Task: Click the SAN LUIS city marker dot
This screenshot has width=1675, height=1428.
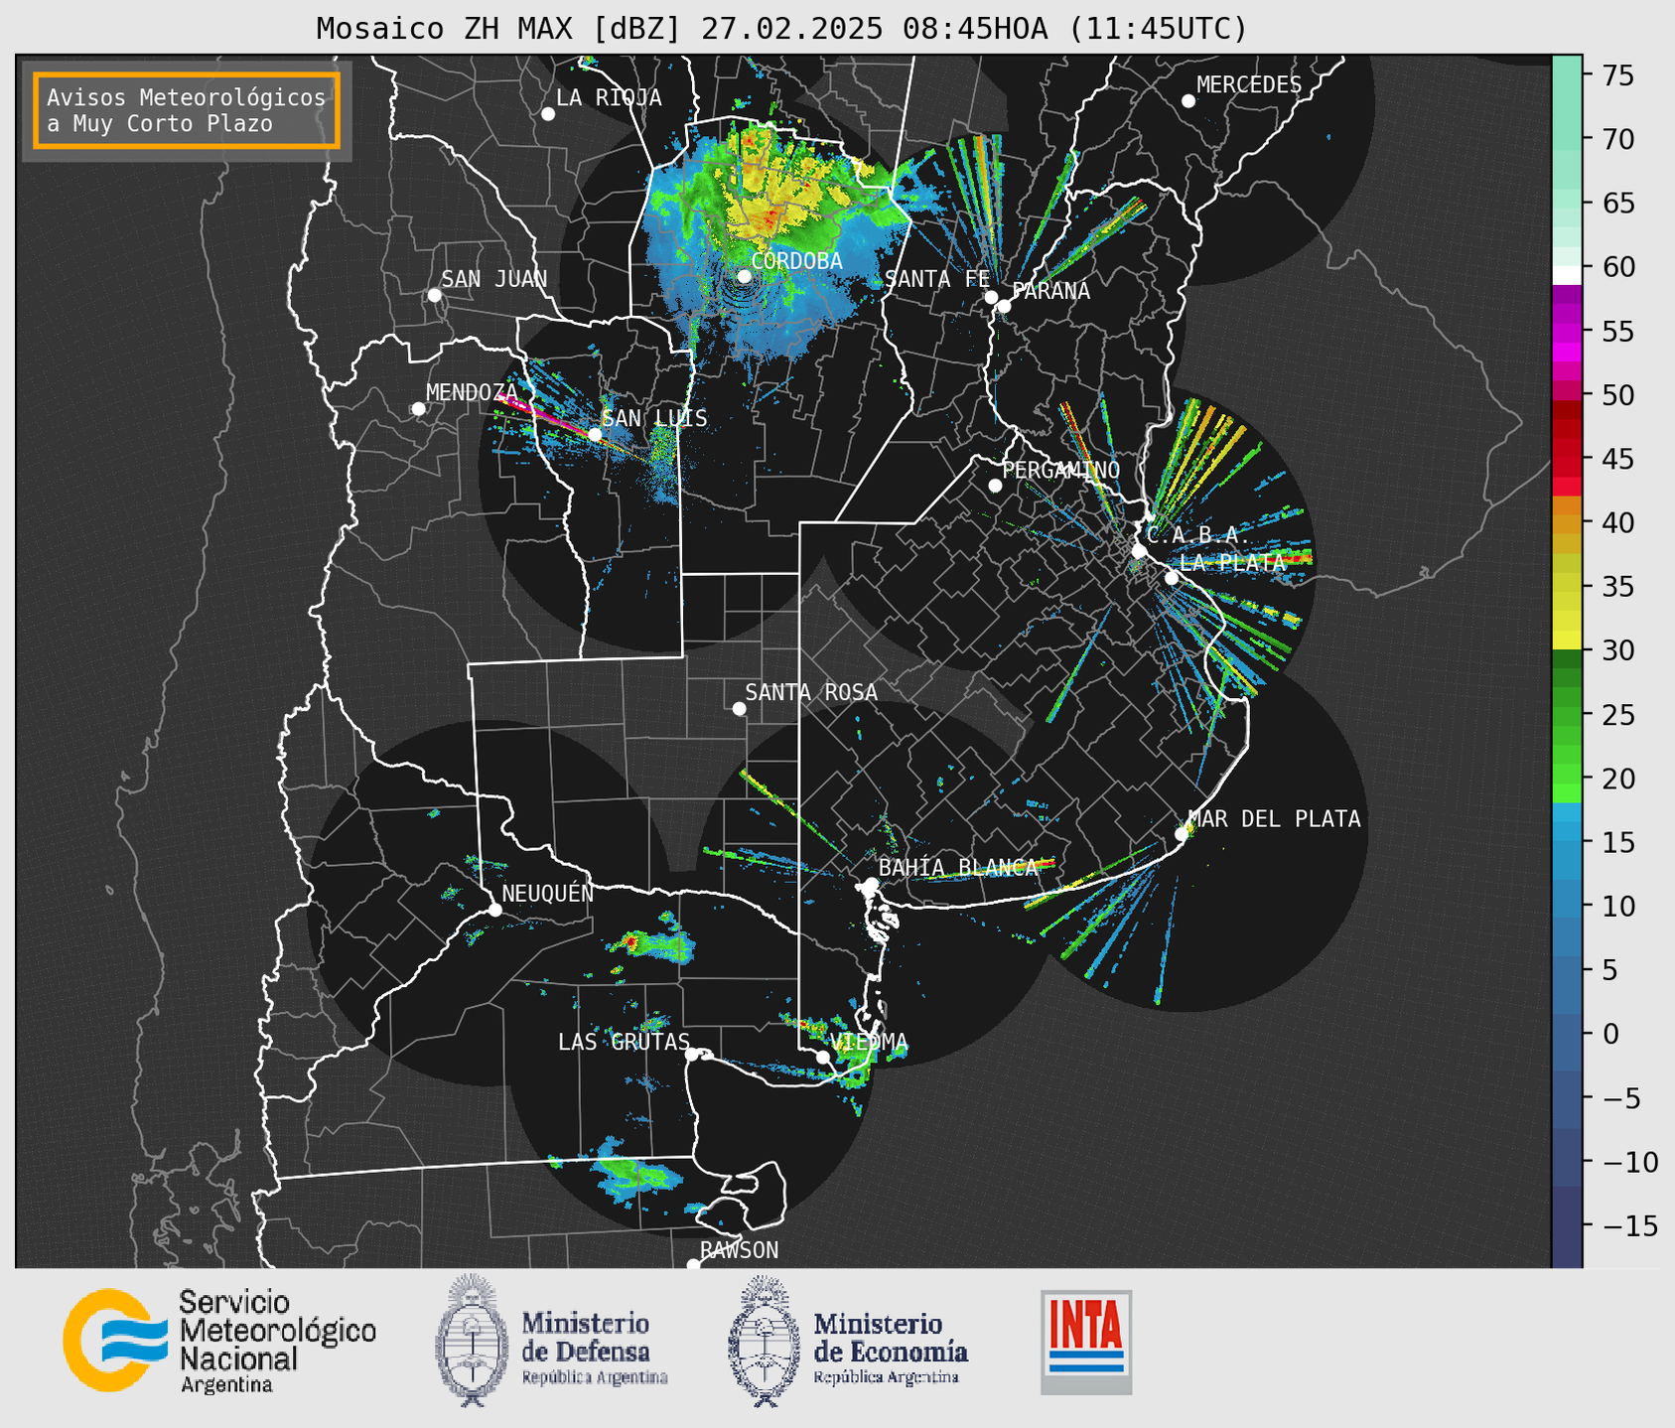Action: 595,434
